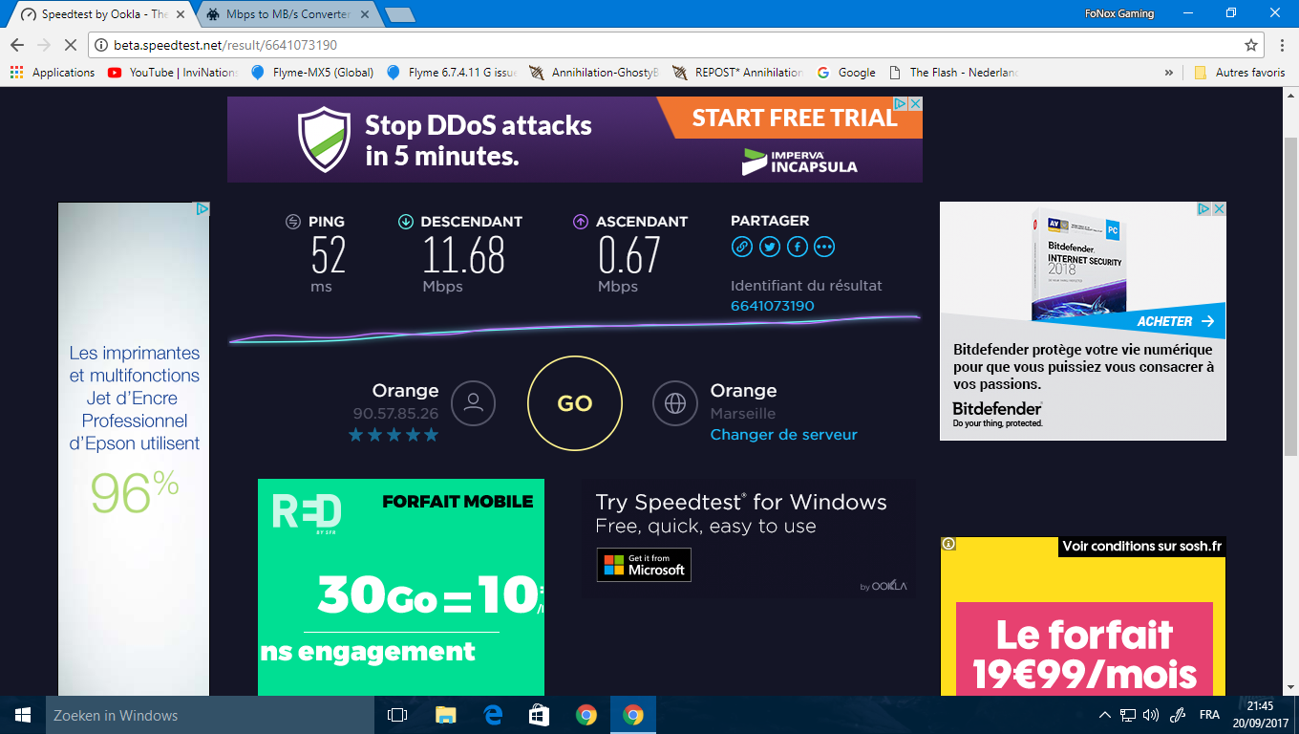Open the volume control in the tray
The height and width of the screenshot is (734, 1299).
coord(1151,715)
